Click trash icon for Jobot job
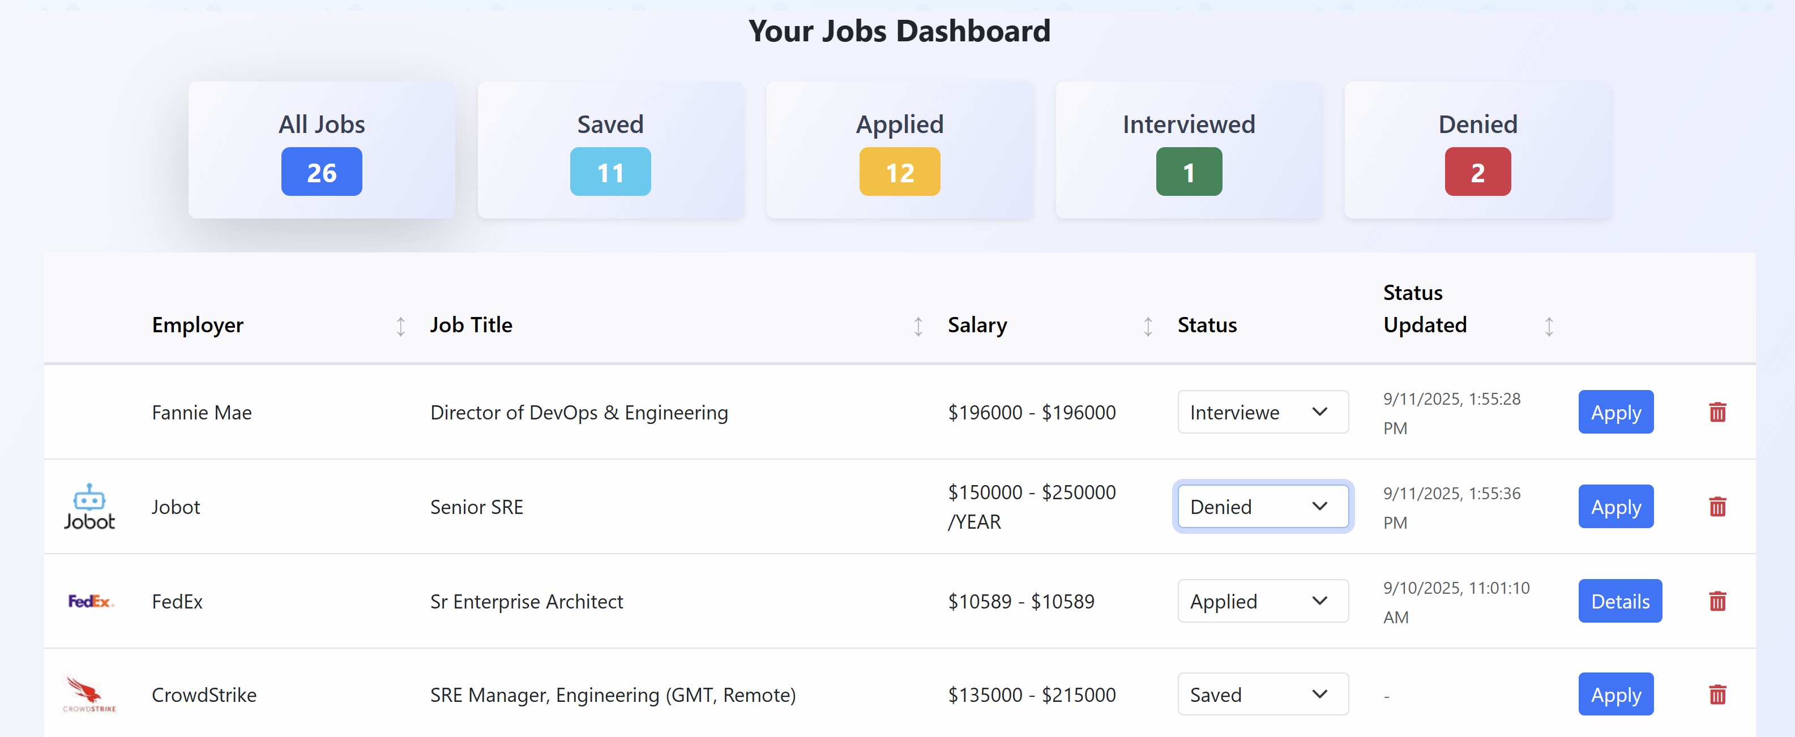Viewport: 1795px width, 737px height. [x=1717, y=507]
